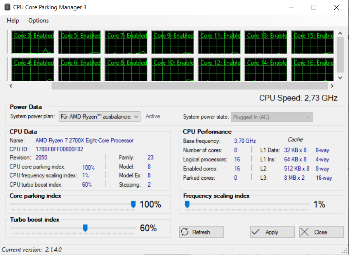Click the Core 13 usage graph
The image size is (349, 255).
[x=266, y=42]
